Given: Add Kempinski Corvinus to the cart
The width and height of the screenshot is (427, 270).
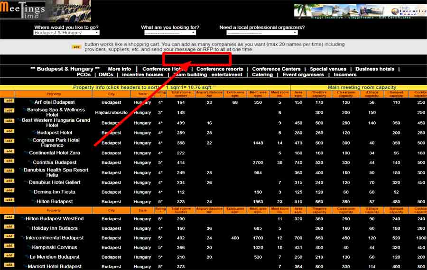Looking at the screenshot, I should [9, 245].
